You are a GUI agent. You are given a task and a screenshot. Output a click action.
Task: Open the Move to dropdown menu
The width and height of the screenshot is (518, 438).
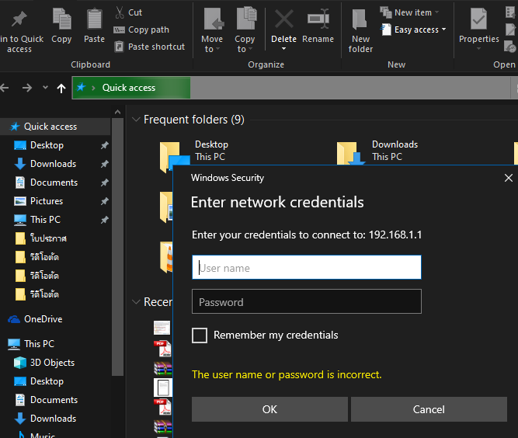pos(211,43)
